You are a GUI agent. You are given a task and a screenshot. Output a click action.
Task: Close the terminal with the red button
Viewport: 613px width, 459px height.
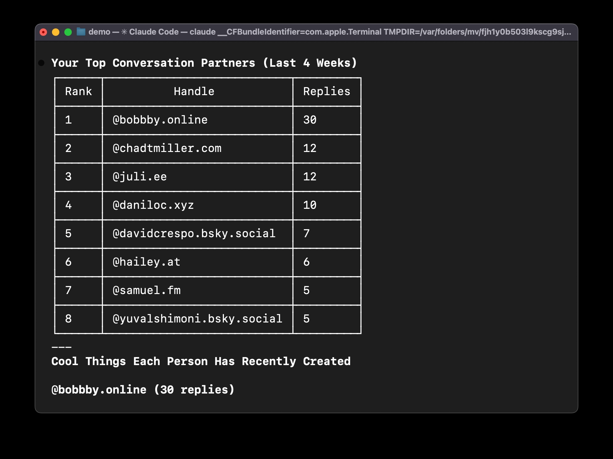click(x=44, y=32)
